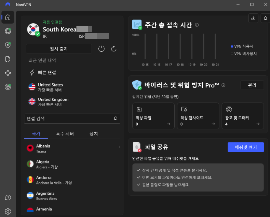The image size is (270, 217).
Task: Turn on Meshnet with 메쉬넷 켜기
Action: (246, 147)
